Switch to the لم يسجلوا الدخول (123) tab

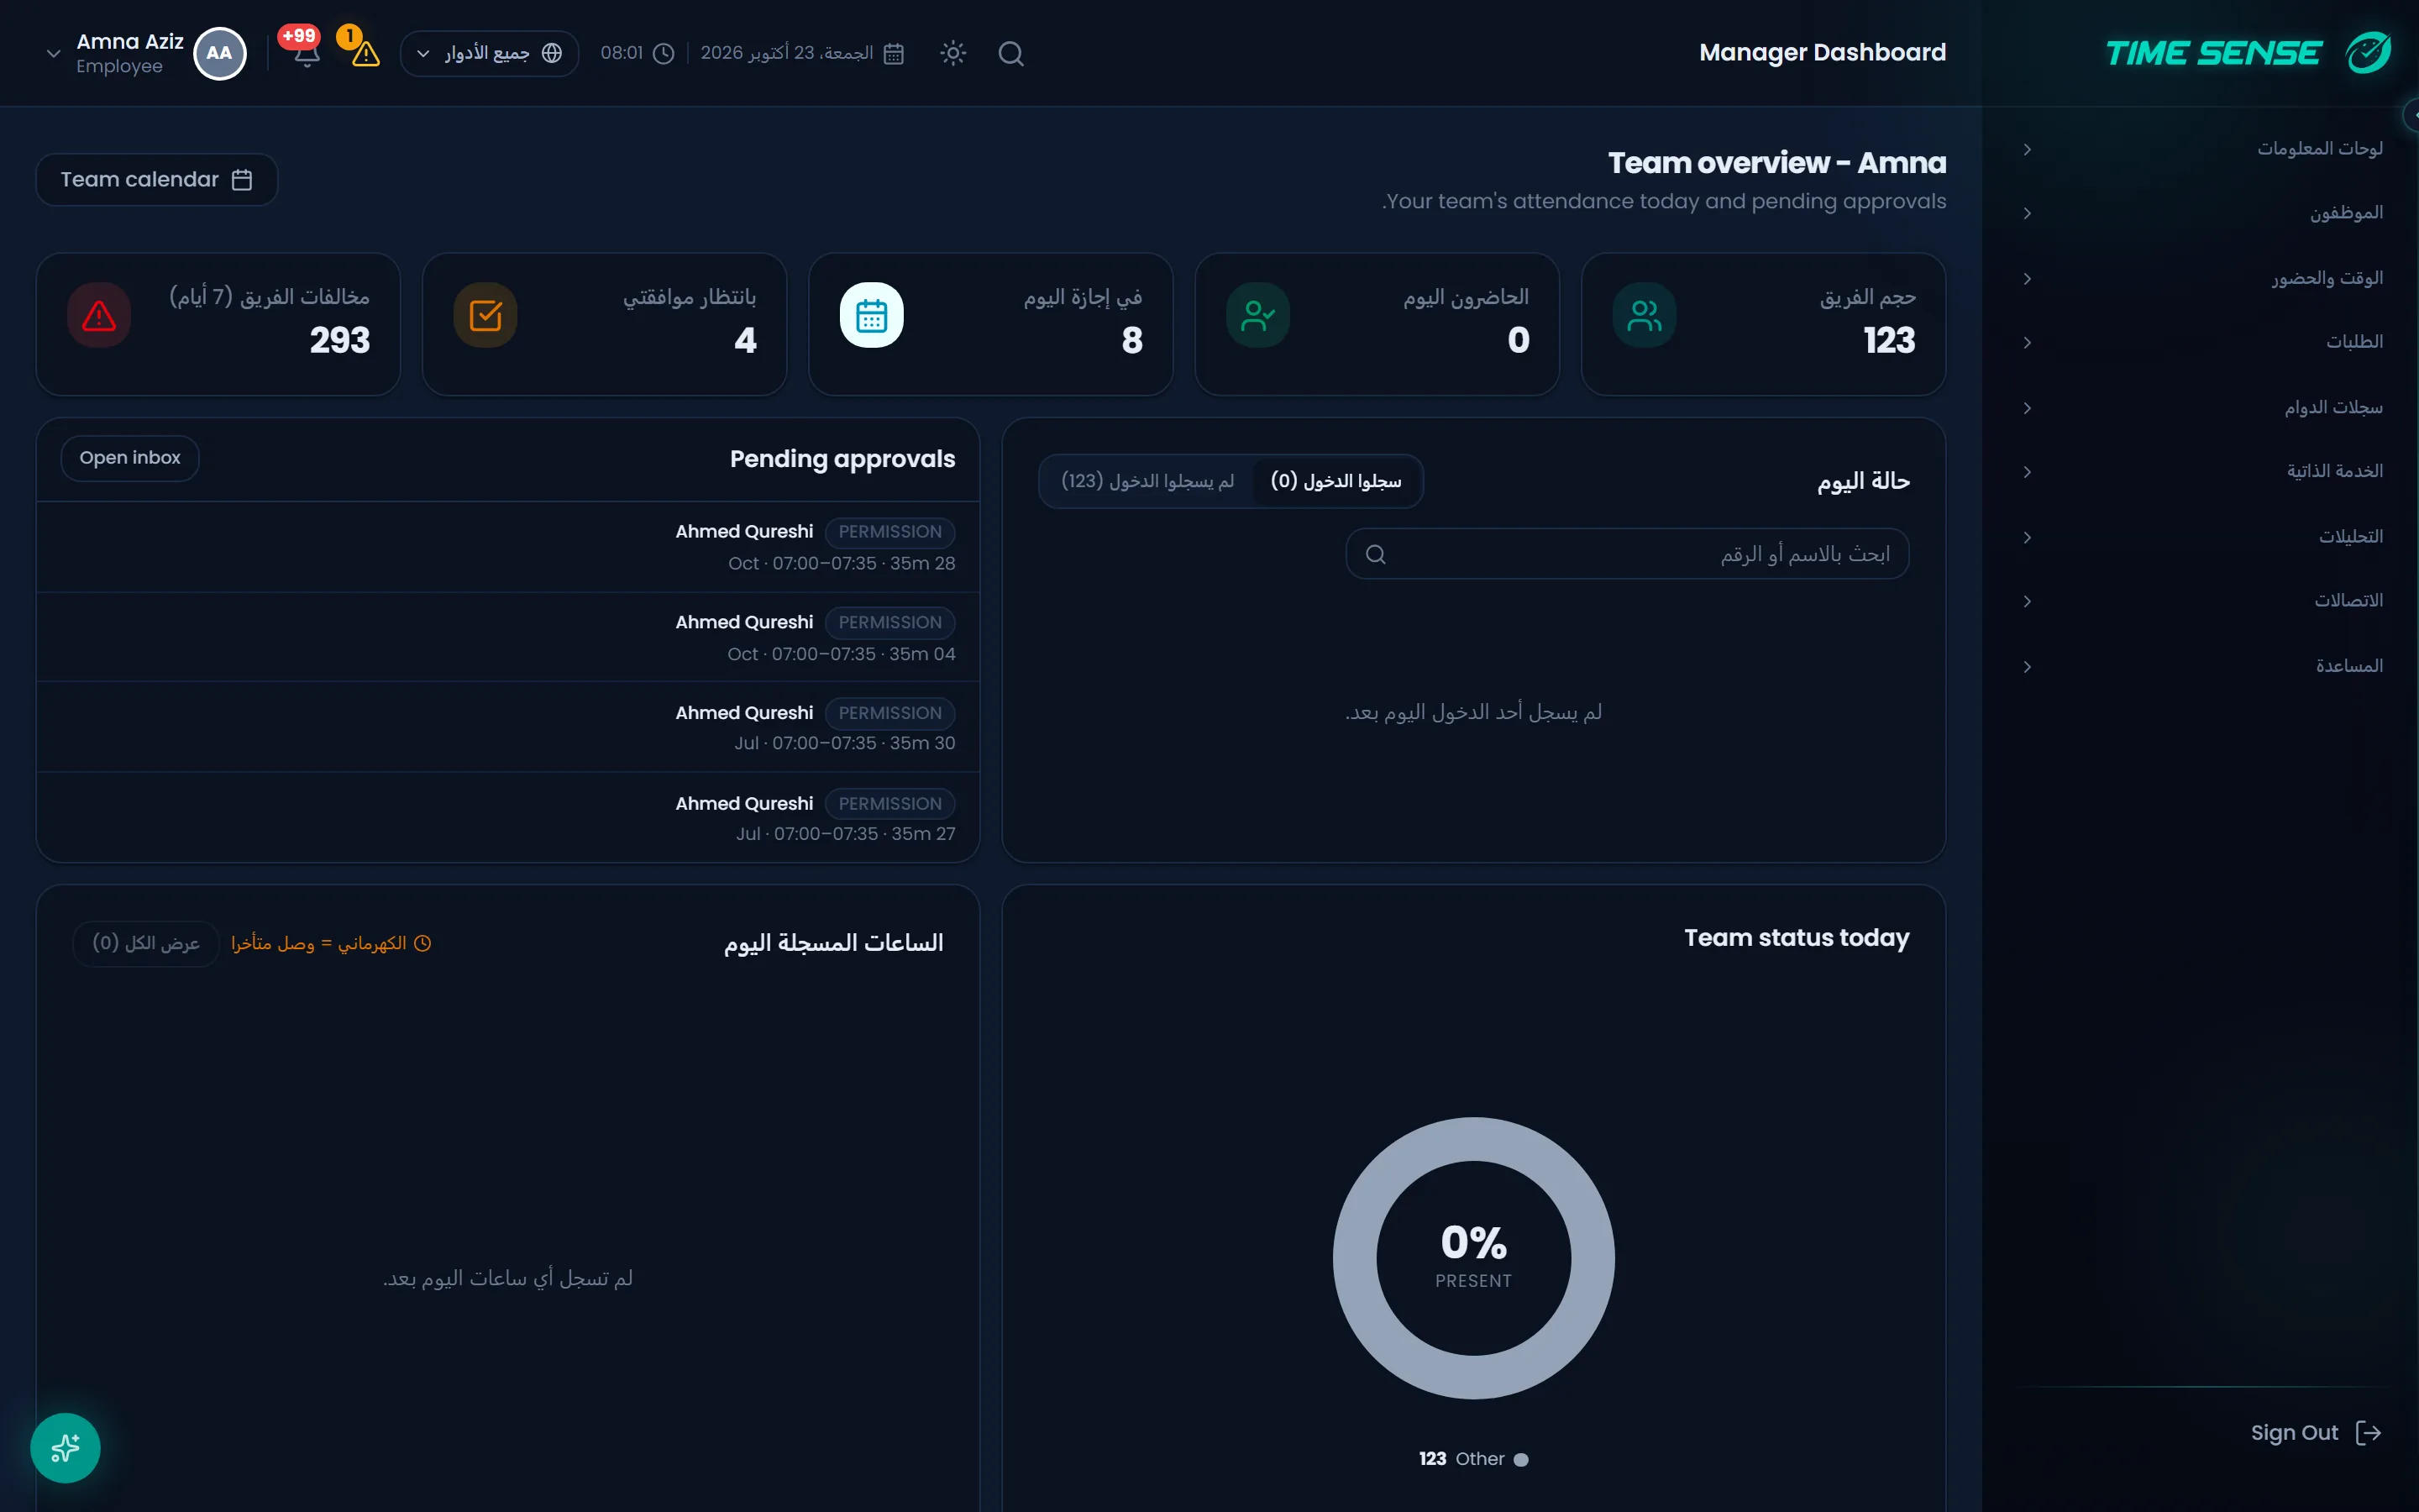[x=1147, y=481]
